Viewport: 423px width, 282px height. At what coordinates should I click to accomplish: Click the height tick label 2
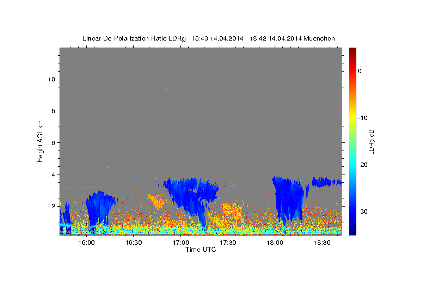point(54,206)
